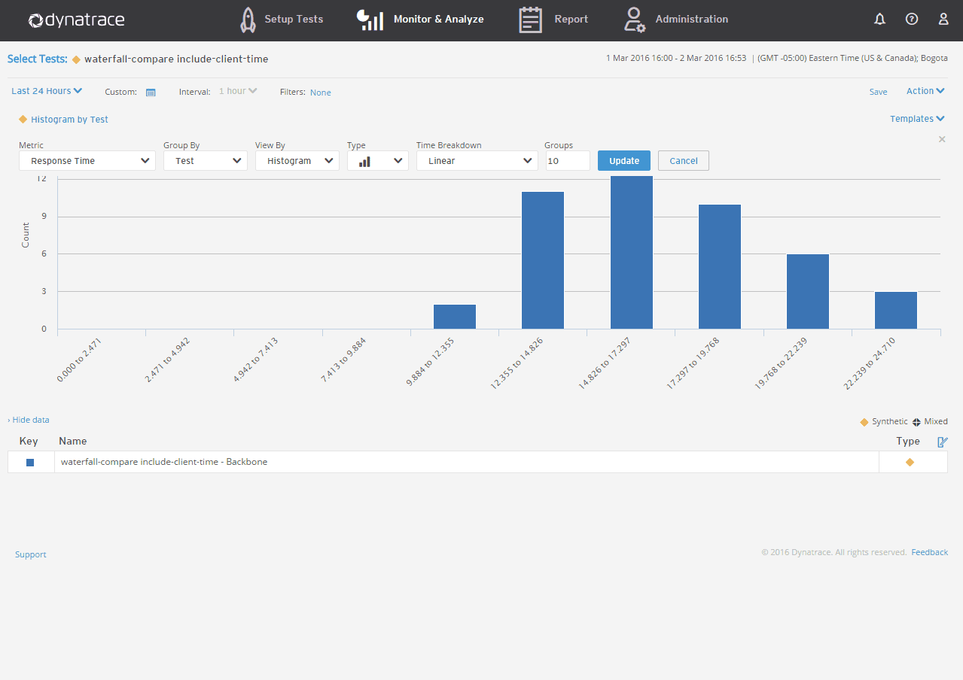The height and width of the screenshot is (680, 963).
Task: Click the Save link
Action: pyautogui.click(x=878, y=92)
